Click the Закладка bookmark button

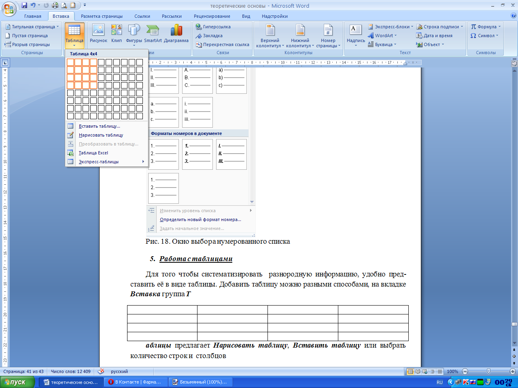[209, 36]
